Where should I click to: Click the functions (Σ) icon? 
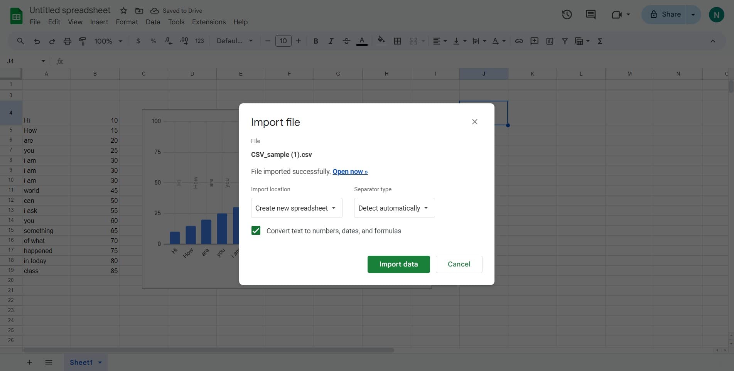tap(599, 41)
